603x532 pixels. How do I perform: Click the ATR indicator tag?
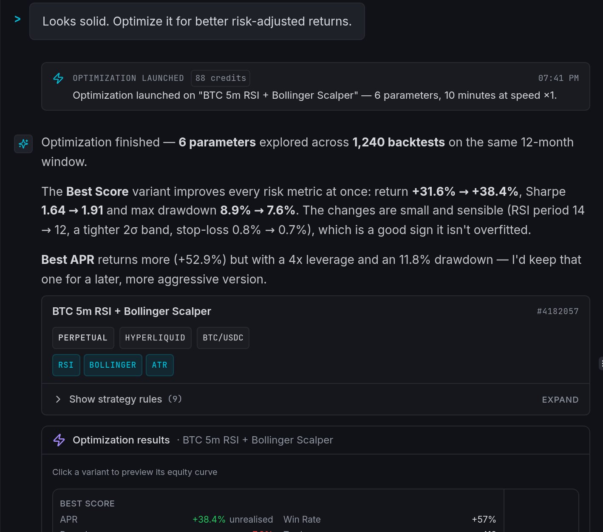click(x=160, y=365)
